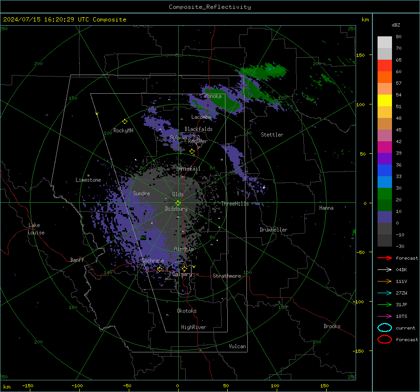The width and height of the screenshot is (420, 392).
Task: Select the yellow 51–54 dBZ color swatch
Action: click(x=385, y=100)
